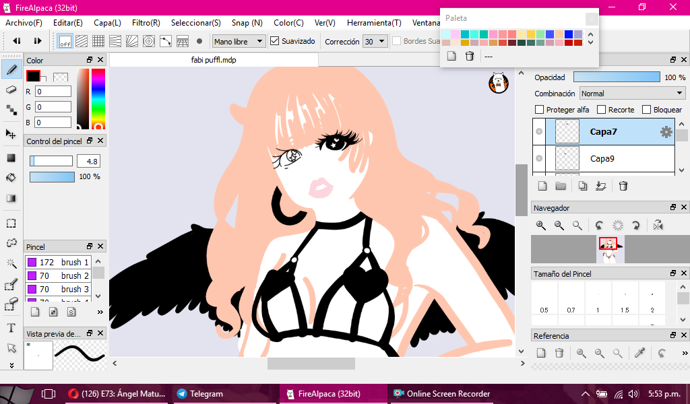The height and width of the screenshot is (404, 690).
Task: Click the brush size slider
Action: coord(51,161)
